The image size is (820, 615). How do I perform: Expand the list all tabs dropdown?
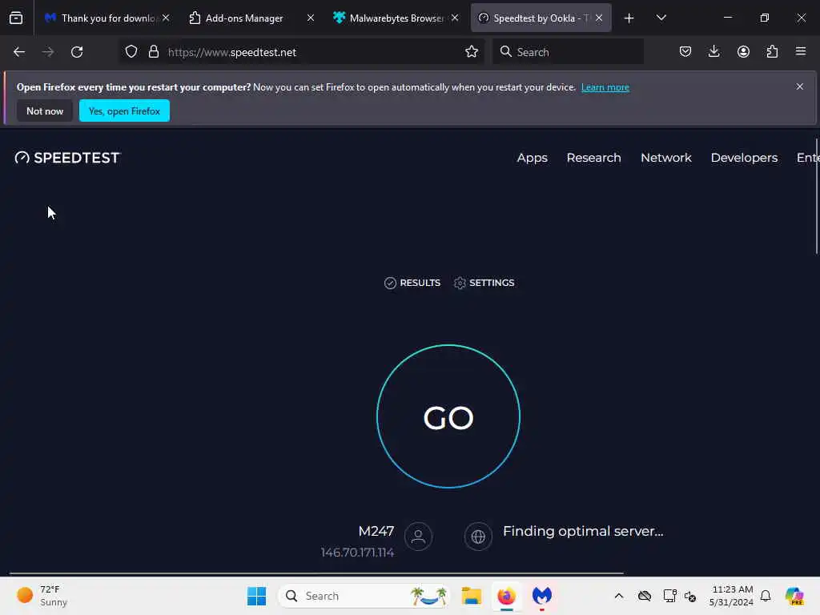[661, 18]
